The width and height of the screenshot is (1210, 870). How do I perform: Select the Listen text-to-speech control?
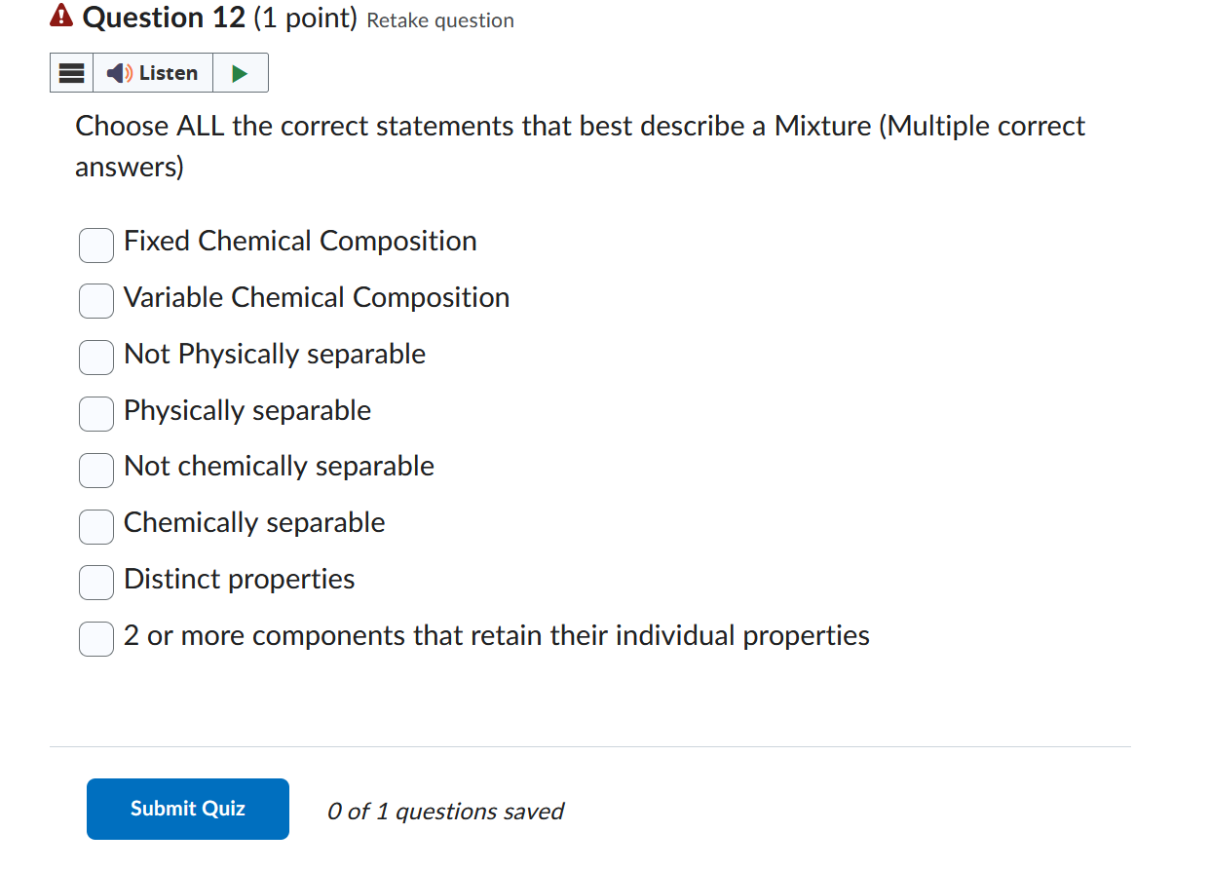click(x=166, y=72)
